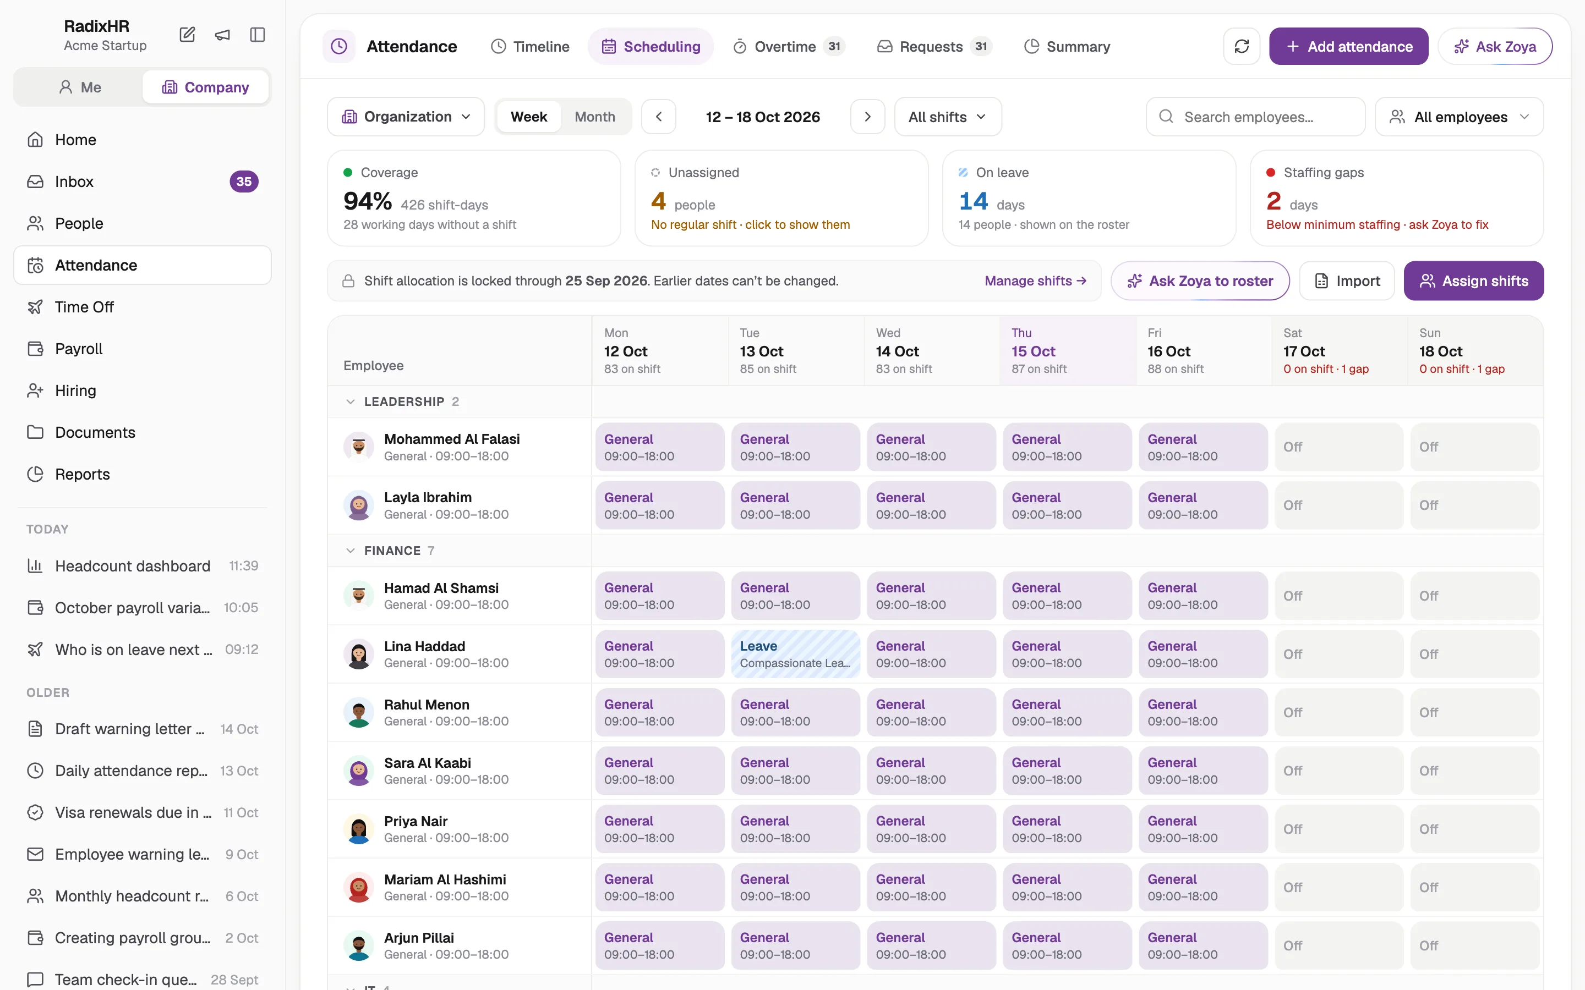Open the Overtime tab
The image size is (1585, 990).
pyautogui.click(x=789, y=47)
